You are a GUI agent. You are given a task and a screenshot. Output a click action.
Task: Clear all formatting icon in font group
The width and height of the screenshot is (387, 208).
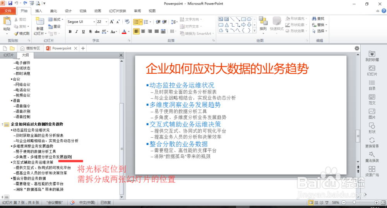(x=127, y=22)
